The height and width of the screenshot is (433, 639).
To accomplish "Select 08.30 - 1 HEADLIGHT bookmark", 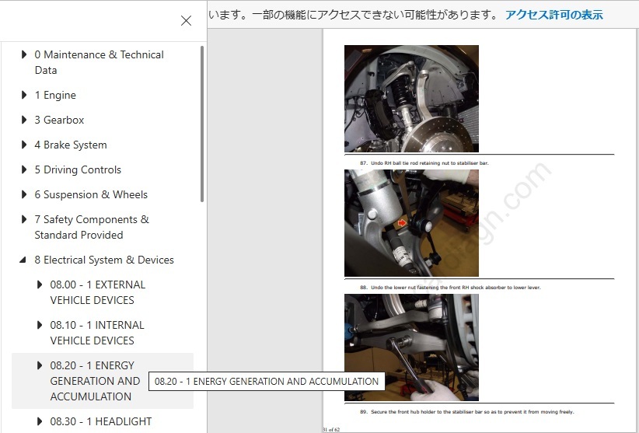I will tap(100, 421).
